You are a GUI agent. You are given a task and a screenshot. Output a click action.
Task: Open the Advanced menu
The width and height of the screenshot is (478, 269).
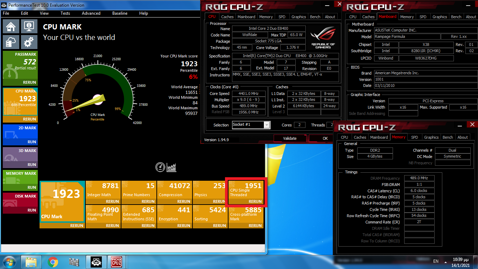(91, 13)
